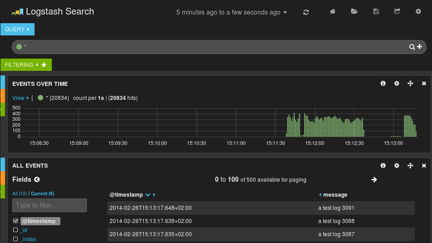The image size is (432, 243).
Task: Click timestamp 2014-02-26T15:13:17.635+02:00
Action: (x=151, y=234)
